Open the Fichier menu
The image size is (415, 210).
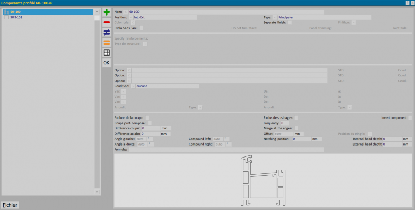pyautogui.click(x=10, y=205)
